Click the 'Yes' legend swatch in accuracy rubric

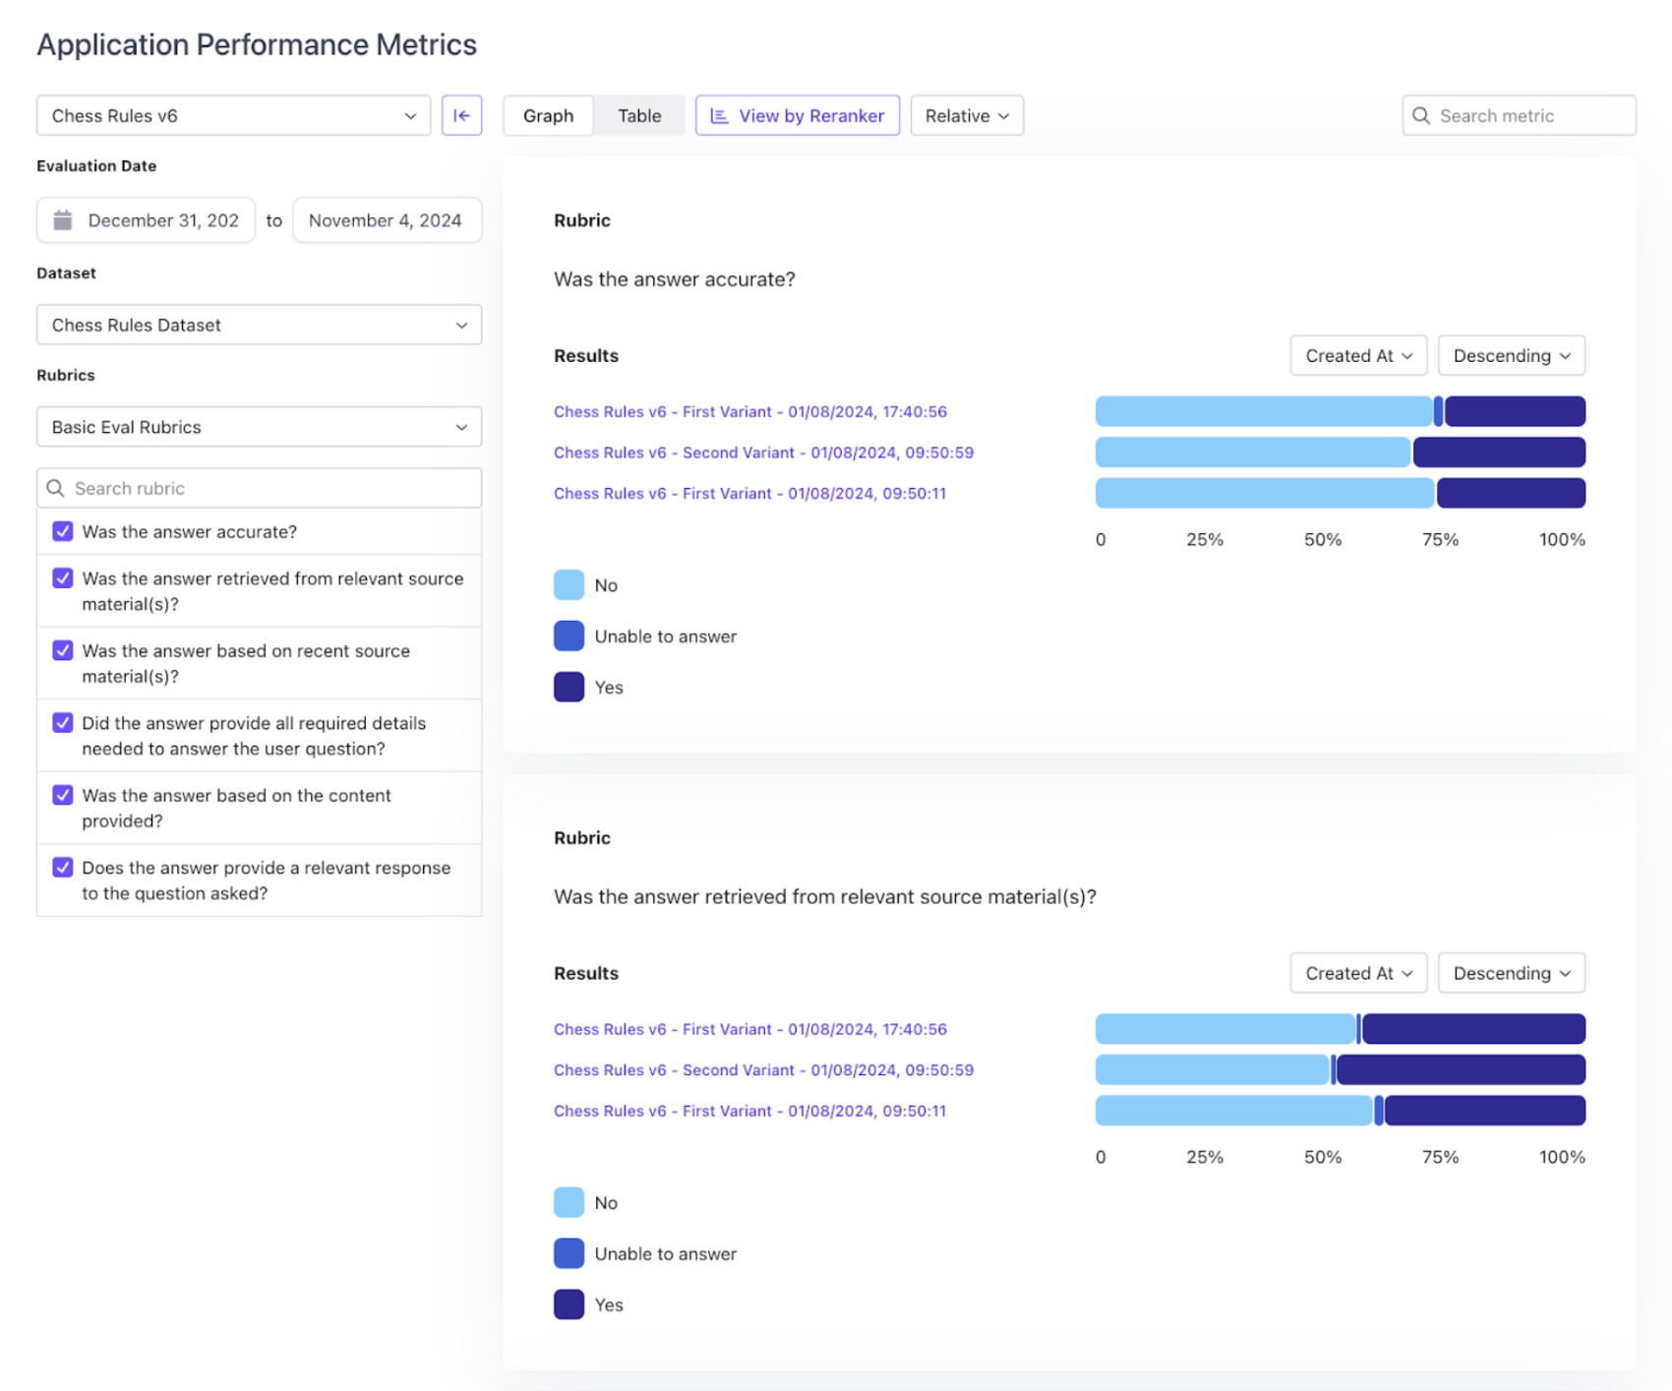(568, 687)
